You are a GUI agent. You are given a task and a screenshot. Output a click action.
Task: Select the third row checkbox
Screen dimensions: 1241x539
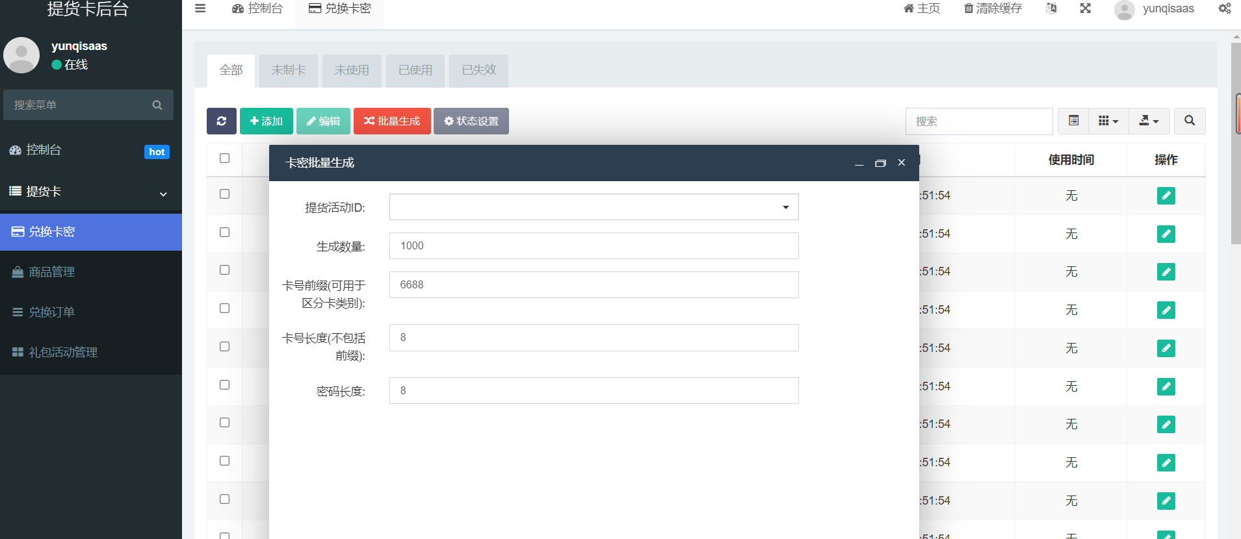click(x=225, y=270)
